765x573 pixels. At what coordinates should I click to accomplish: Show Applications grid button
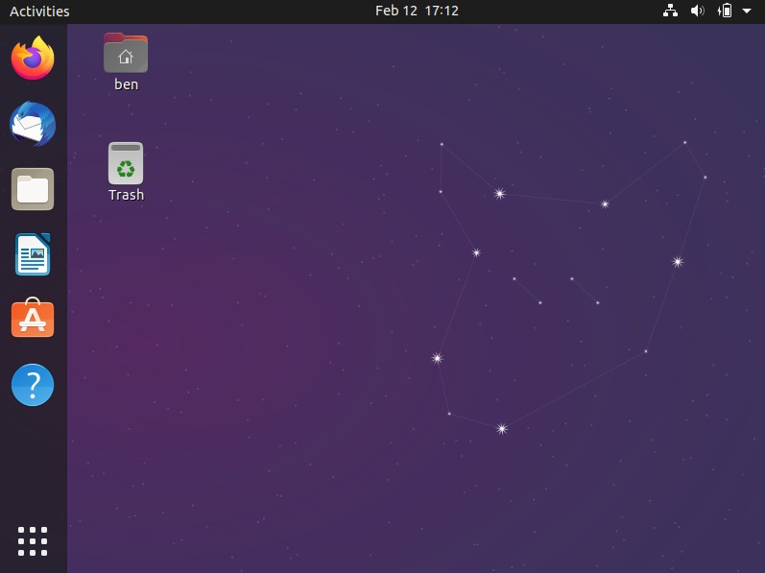point(33,540)
